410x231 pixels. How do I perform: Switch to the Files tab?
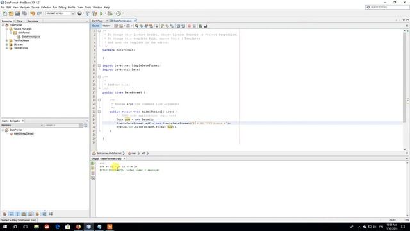coord(20,21)
